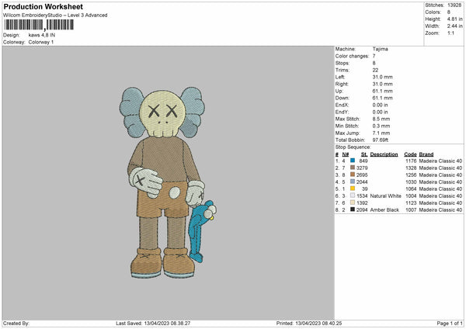Click the 'Stop Sequence:' heading
Image resolution: width=466 pixels, height=329 pixels.
pos(353,147)
